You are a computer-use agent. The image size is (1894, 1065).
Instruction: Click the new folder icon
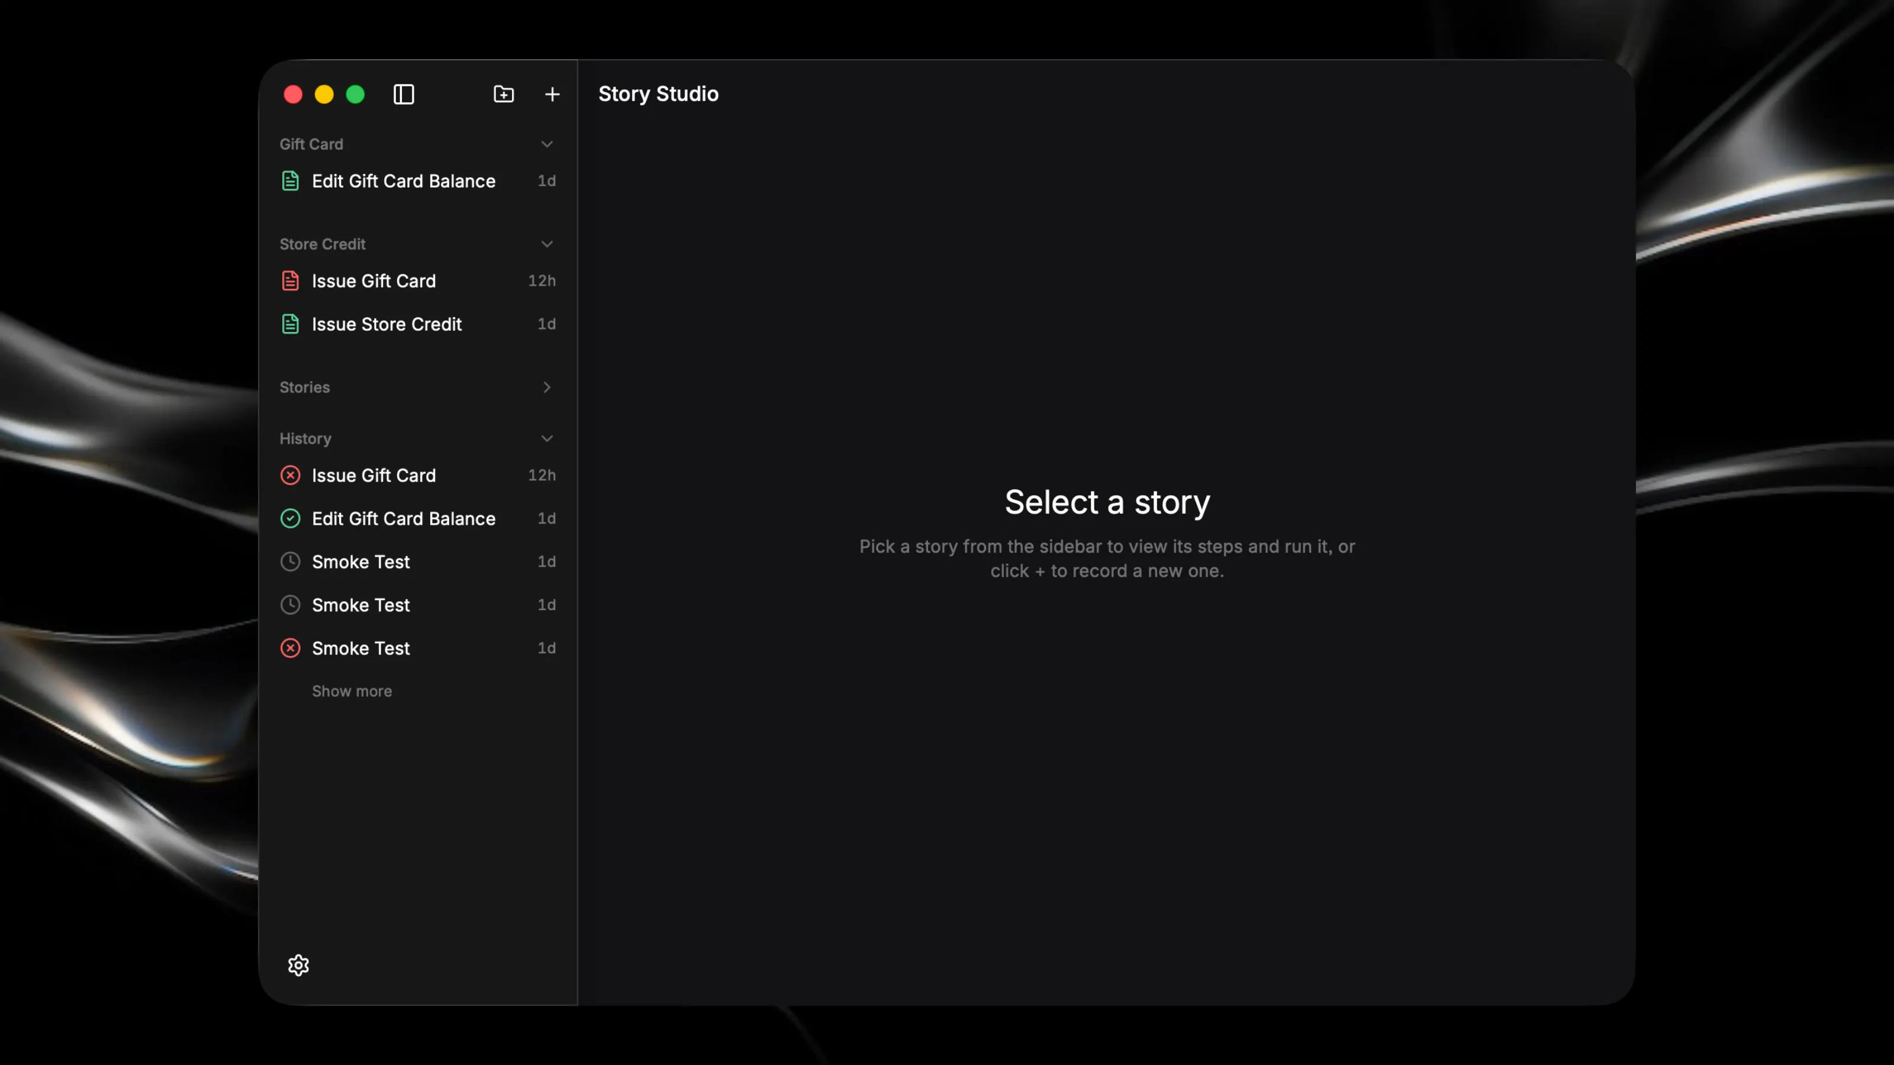pos(504,94)
